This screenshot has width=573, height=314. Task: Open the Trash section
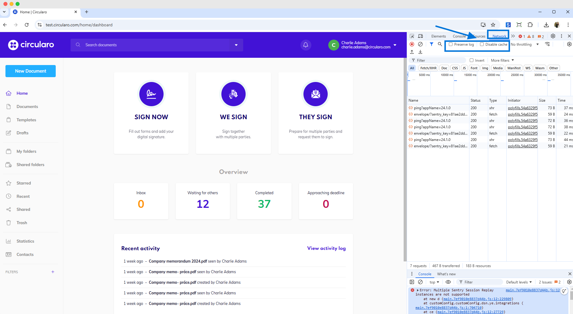coord(22,223)
